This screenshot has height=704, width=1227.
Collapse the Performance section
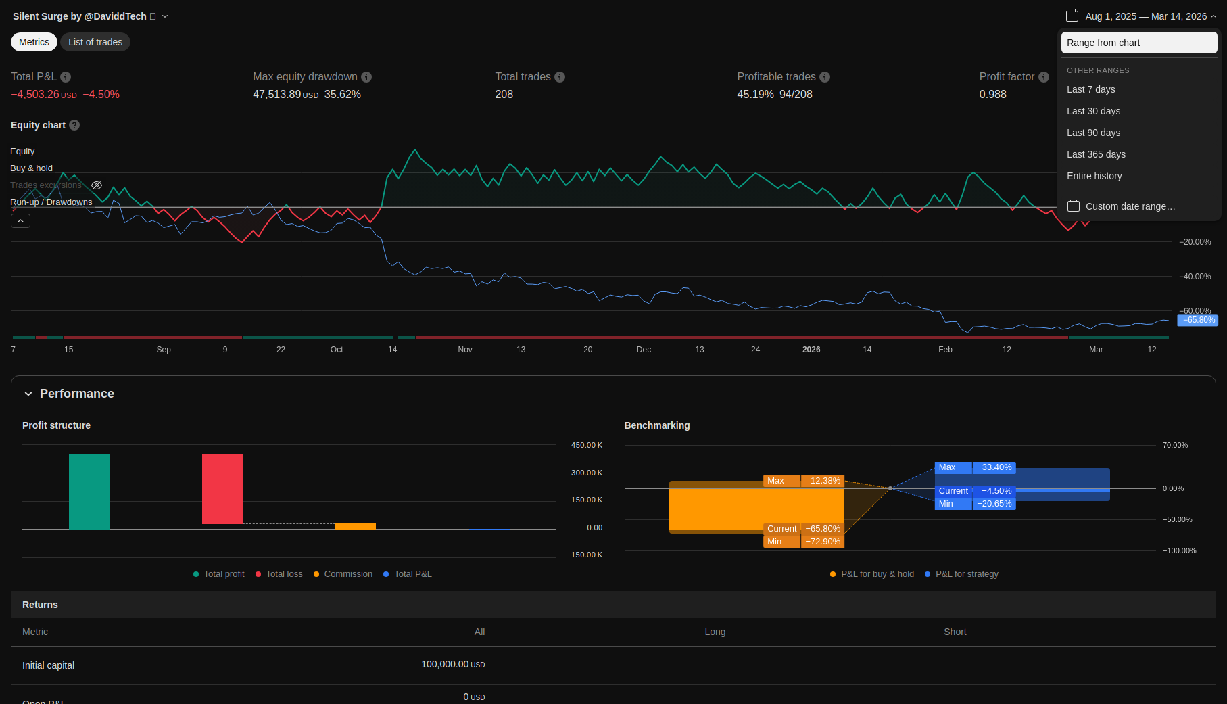pos(28,394)
